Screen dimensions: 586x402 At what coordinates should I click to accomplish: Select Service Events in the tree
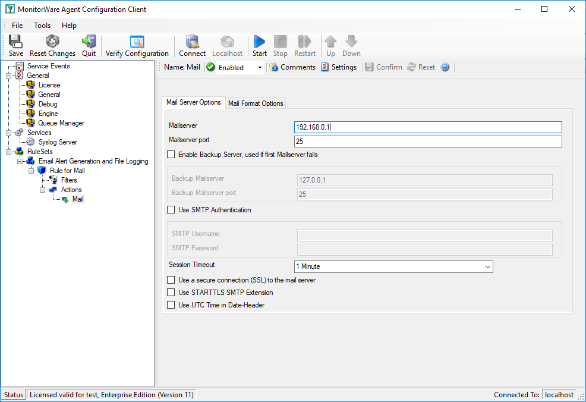[48, 66]
